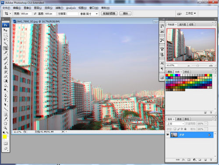Open the Workspace dropdown

(x=191, y=14)
